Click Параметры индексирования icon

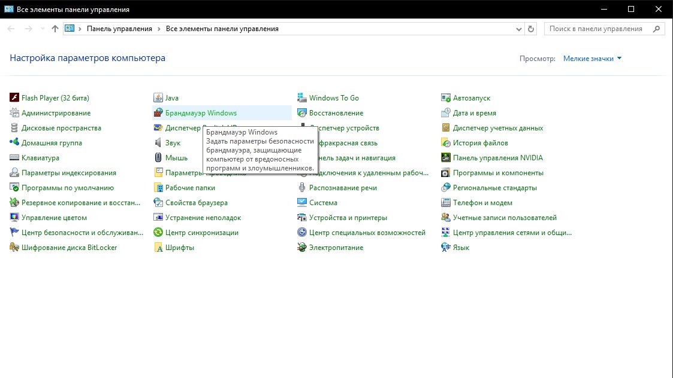[x=14, y=173]
